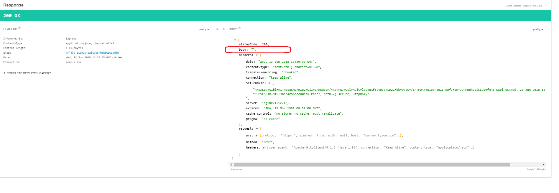Image resolution: width=559 pixels, height=193 pixels.
Task: Expand the uri object in request
Action: click(257, 136)
